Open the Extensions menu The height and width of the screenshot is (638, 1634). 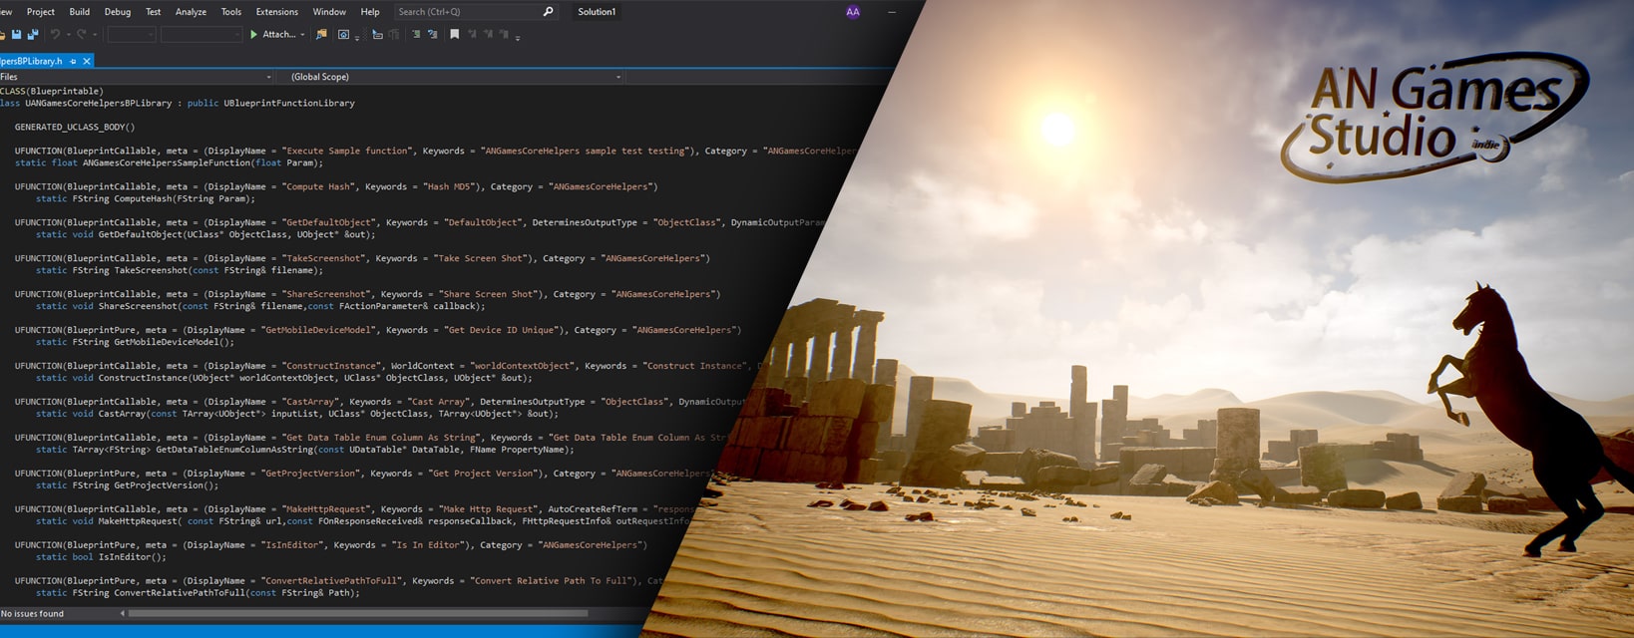tap(276, 12)
